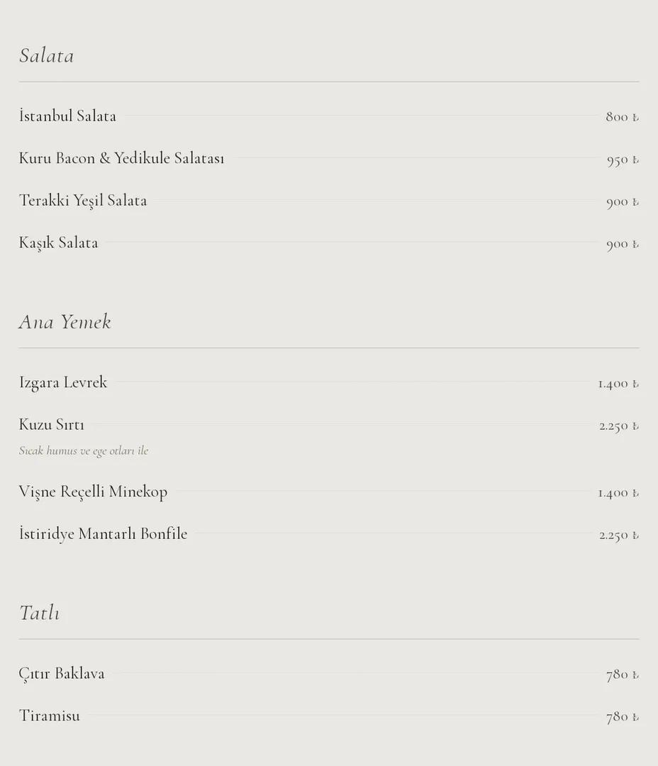The height and width of the screenshot is (766, 658).
Task: Select the Izgara Levrek main dish
Action: [63, 382]
